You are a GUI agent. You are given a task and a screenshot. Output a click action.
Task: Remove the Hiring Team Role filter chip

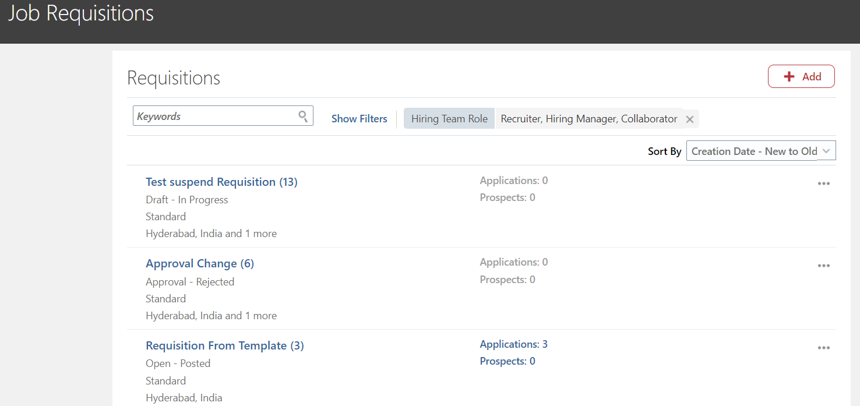tap(690, 119)
